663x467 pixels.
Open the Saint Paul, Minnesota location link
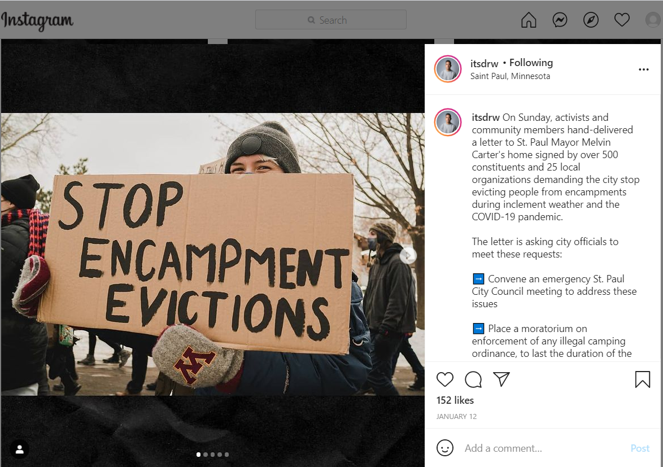[x=510, y=76]
